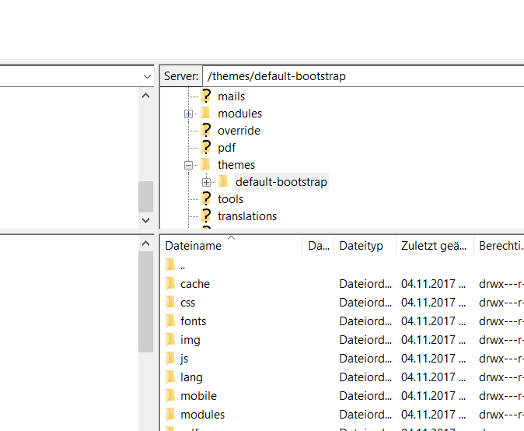Click the pdf question-mark folder icon
Screen dimensions: 524x431
point(206,147)
